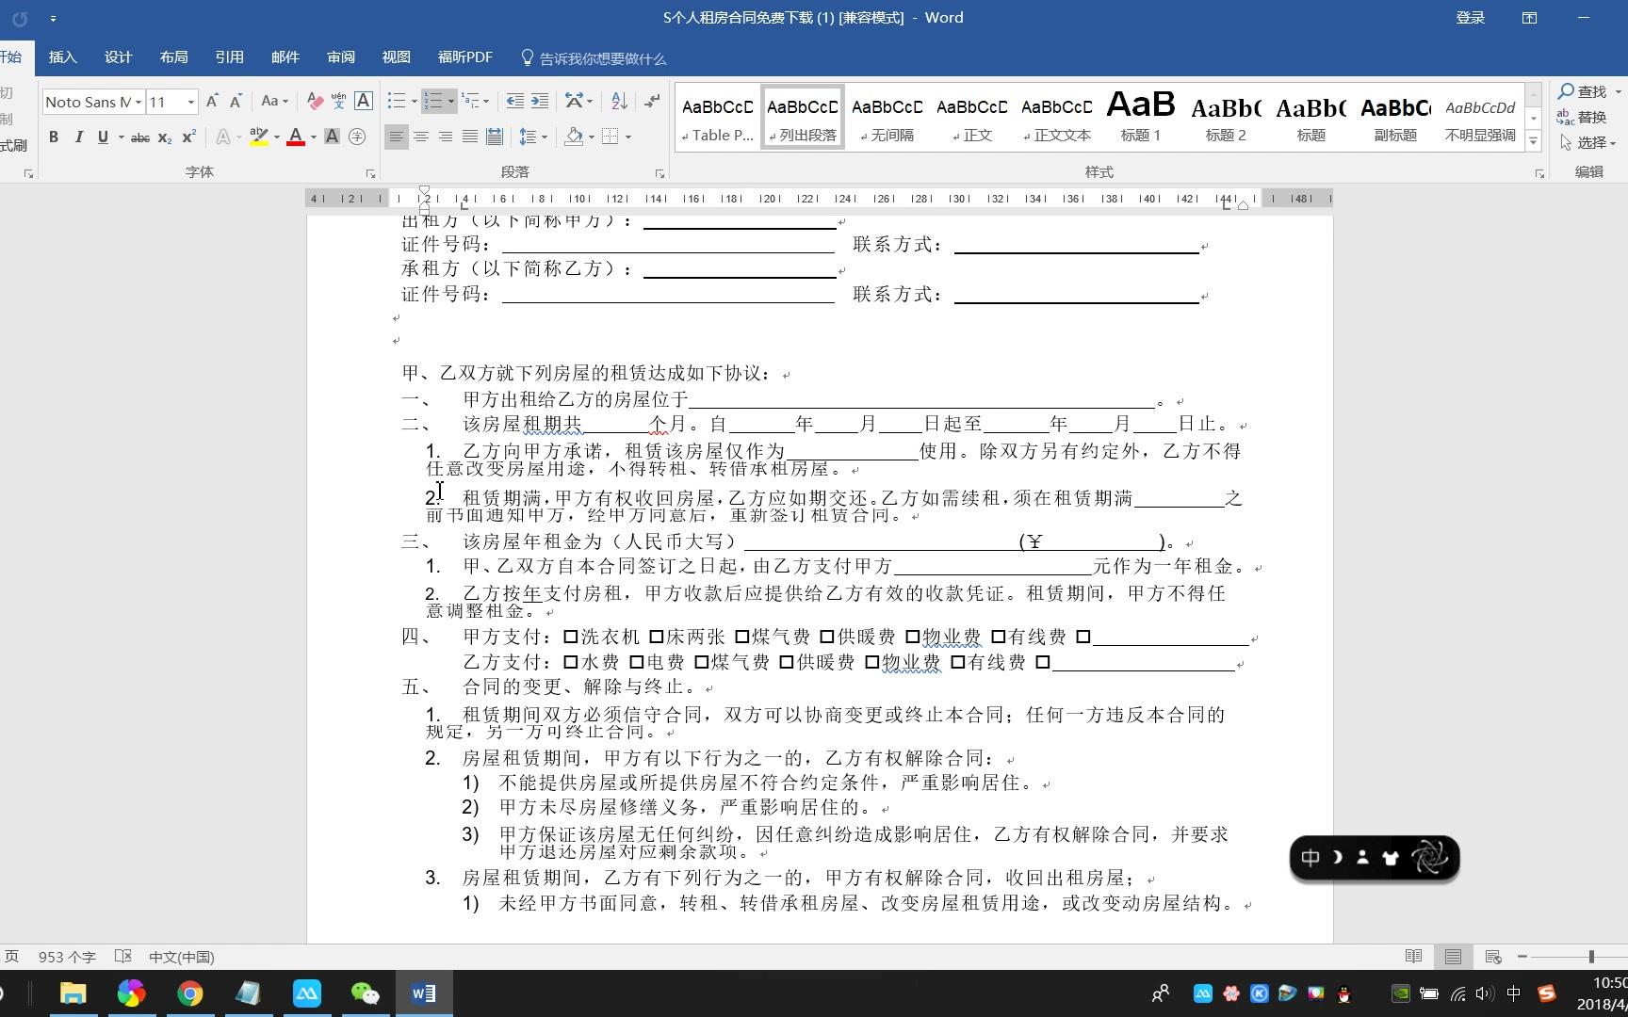1628x1017 pixels.
Task: Open the Change Case (Aa) dropdown
Action: click(274, 101)
